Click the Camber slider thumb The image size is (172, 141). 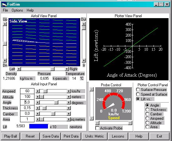pyautogui.click(x=53, y=113)
